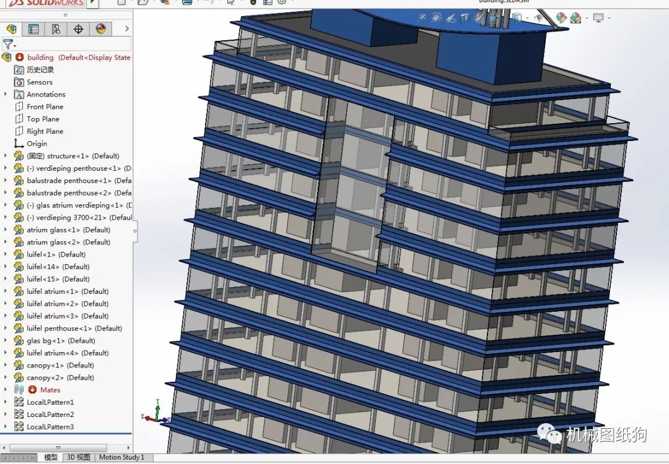Open the ConfigurationManager tab
Image resolution: width=669 pixels, height=464 pixels.
56,29
